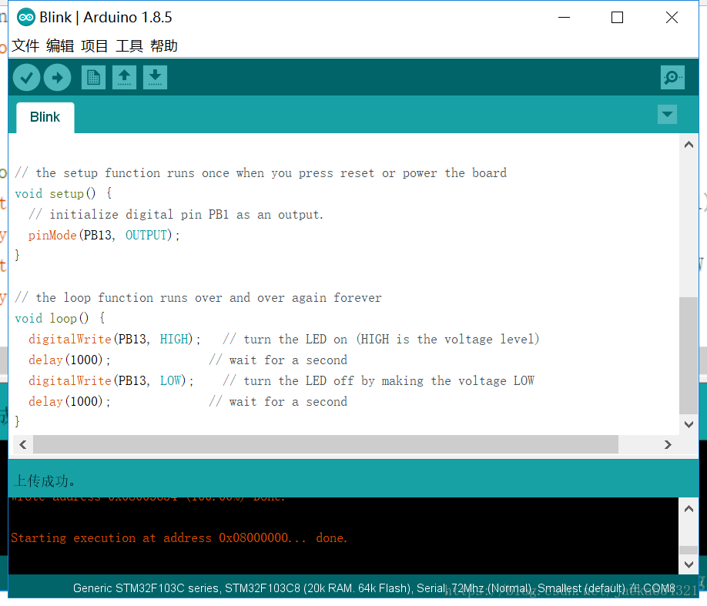Viewport: 707px width, 606px height.
Task: Click editor vertical scrollbar down arrow
Action: (x=689, y=424)
